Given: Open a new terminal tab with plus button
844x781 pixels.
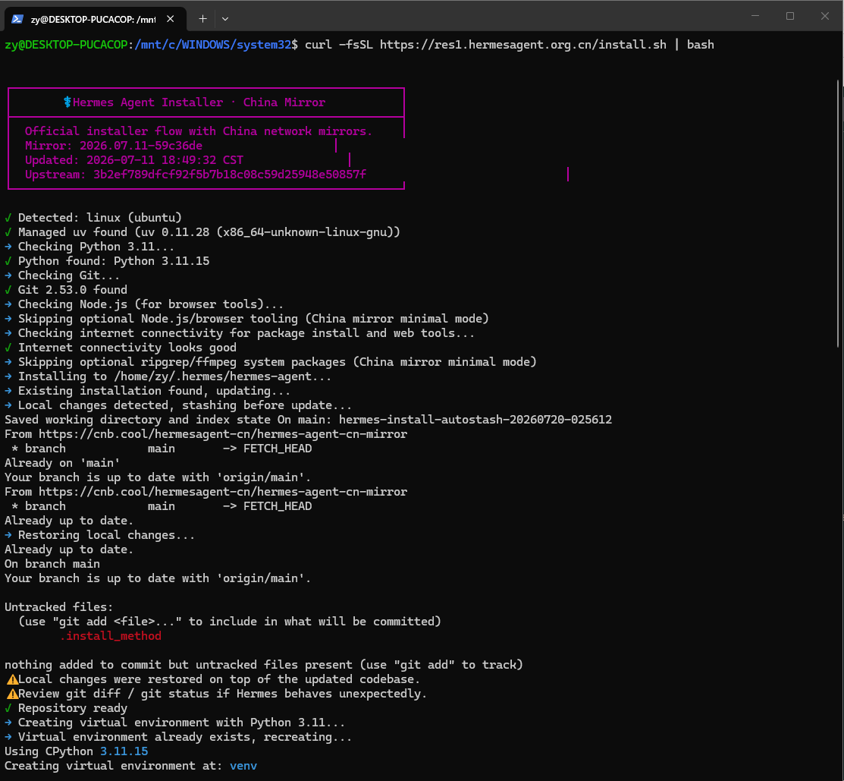Looking at the screenshot, I should point(202,19).
